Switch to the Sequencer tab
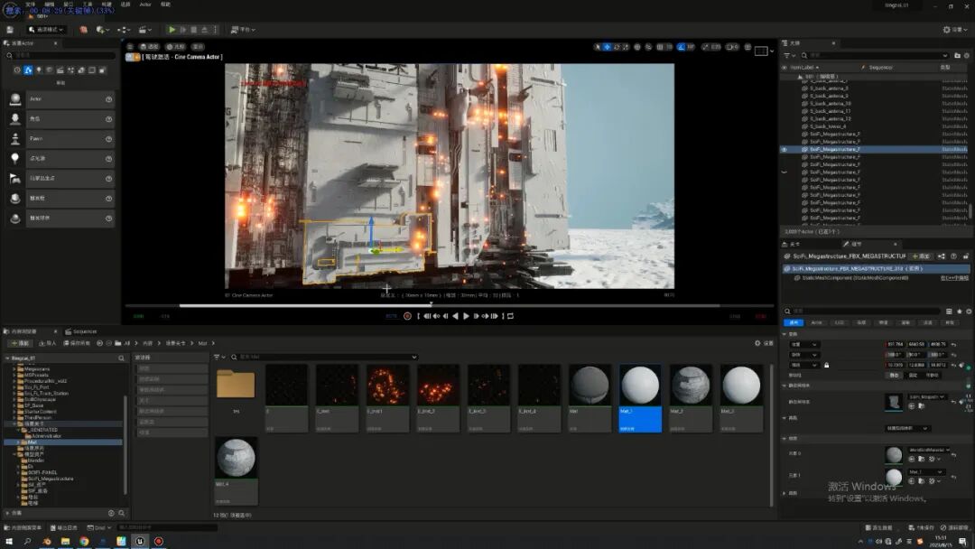The image size is (975, 549). [81, 331]
